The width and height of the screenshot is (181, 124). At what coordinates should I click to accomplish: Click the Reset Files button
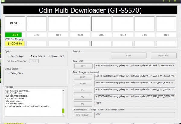(164, 56)
